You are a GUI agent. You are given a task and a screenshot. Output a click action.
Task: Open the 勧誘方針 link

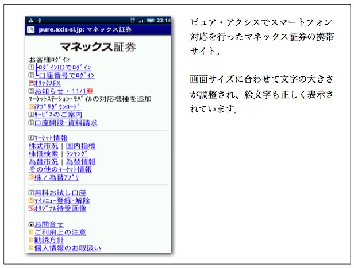(49, 240)
